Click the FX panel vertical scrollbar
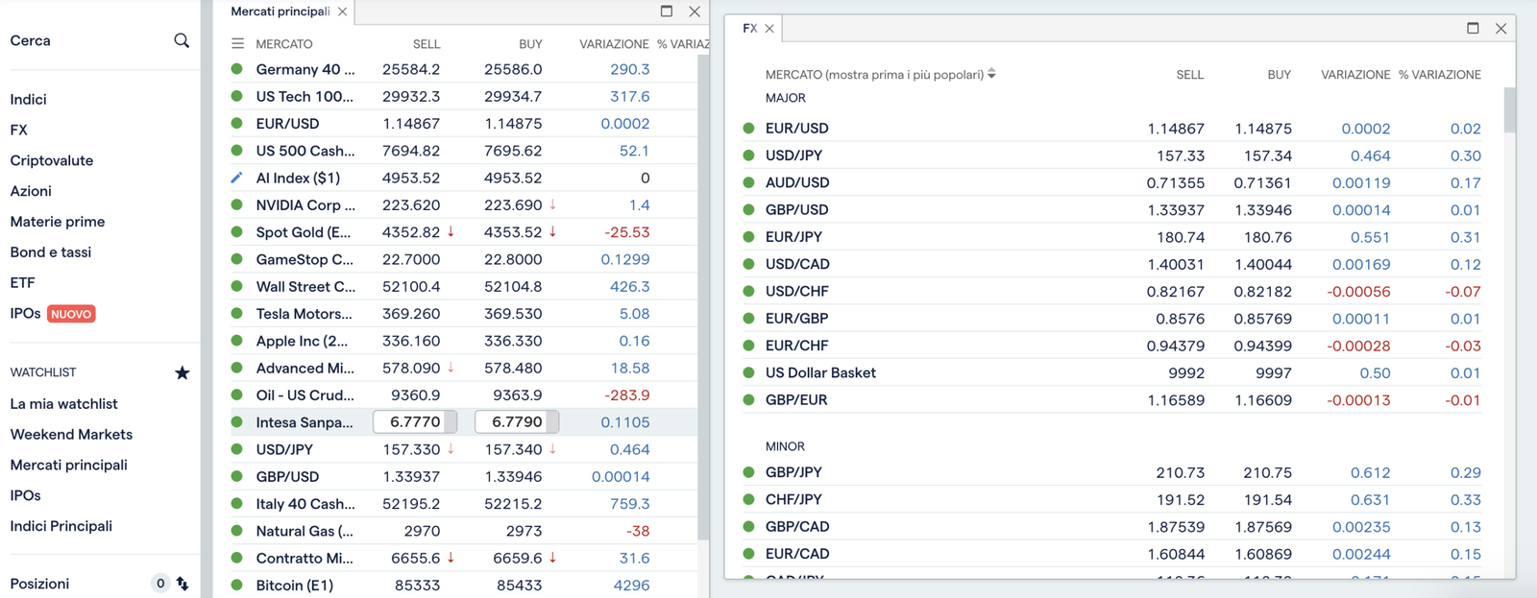This screenshot has width=1537, height=598. pos(1509,110)
